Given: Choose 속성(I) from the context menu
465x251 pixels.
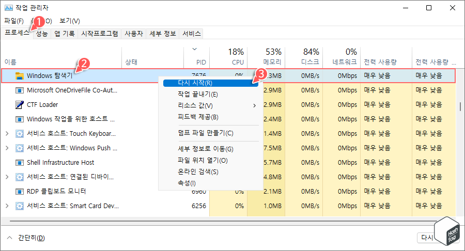Looking at the screenshot, I should tap(211, 183).
